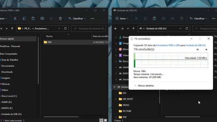Image resolution: width=217 pixels, height=122 pixels.
Task: Select Acesso rápido in left navigation pane
Action: click(x=18, y=39)
